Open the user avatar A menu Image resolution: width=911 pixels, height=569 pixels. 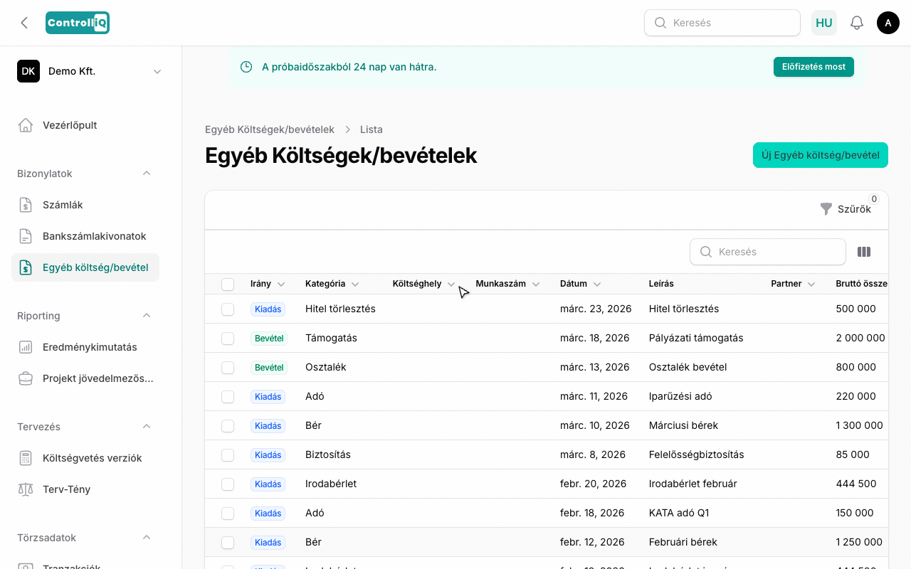click(888, 23)
